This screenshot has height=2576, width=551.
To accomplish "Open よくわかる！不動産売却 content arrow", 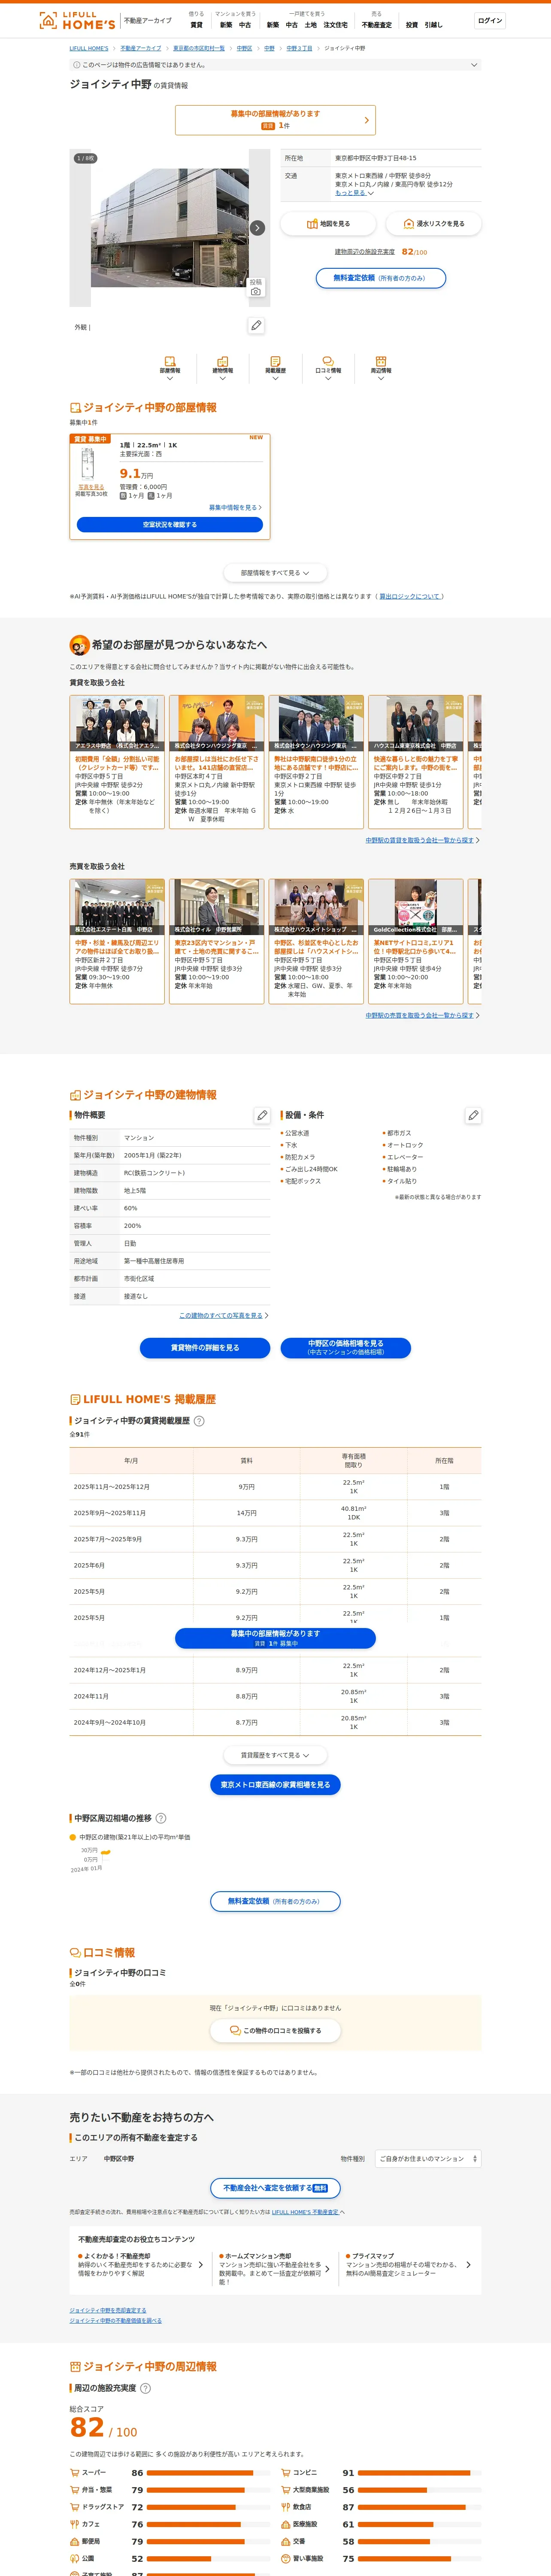I will 200,2265.
